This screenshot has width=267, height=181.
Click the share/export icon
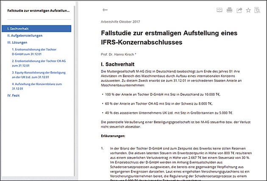[239, 10]
